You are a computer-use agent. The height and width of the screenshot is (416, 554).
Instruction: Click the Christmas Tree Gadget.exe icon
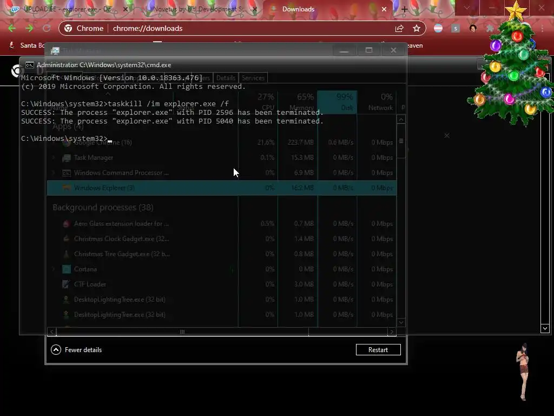click(x=67, y=254)
